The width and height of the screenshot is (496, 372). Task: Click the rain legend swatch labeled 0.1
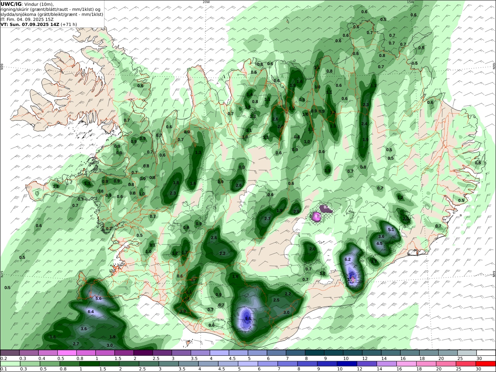[x=10, y=364]
